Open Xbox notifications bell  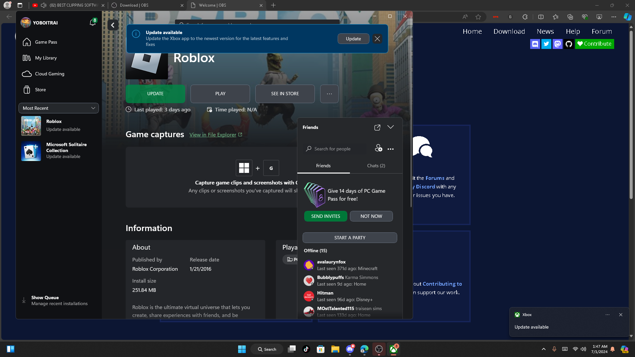(93, 22)
